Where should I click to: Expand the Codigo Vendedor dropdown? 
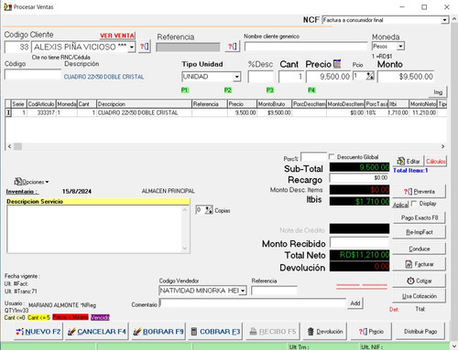click(x=243, y=291)
